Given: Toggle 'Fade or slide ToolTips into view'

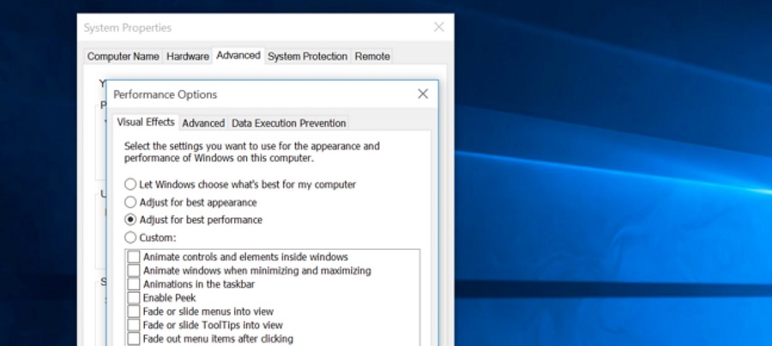Looking at the screenshot, I should pyautogui.click(x=134, y=325).
